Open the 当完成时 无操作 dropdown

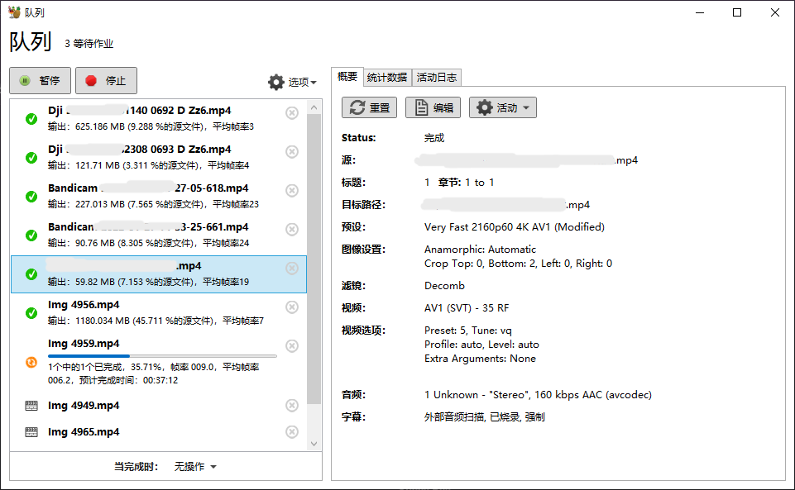tap(195, 467)
